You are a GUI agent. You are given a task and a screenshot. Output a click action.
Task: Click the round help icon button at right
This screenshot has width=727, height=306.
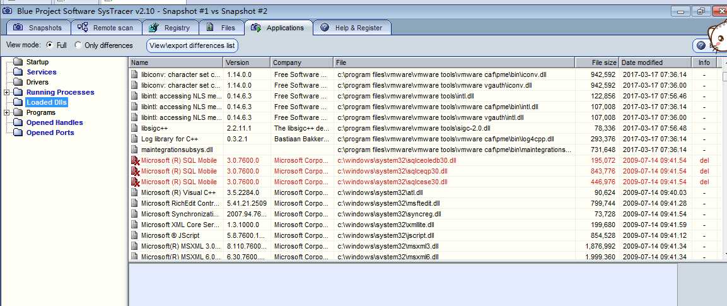[701, 45]
